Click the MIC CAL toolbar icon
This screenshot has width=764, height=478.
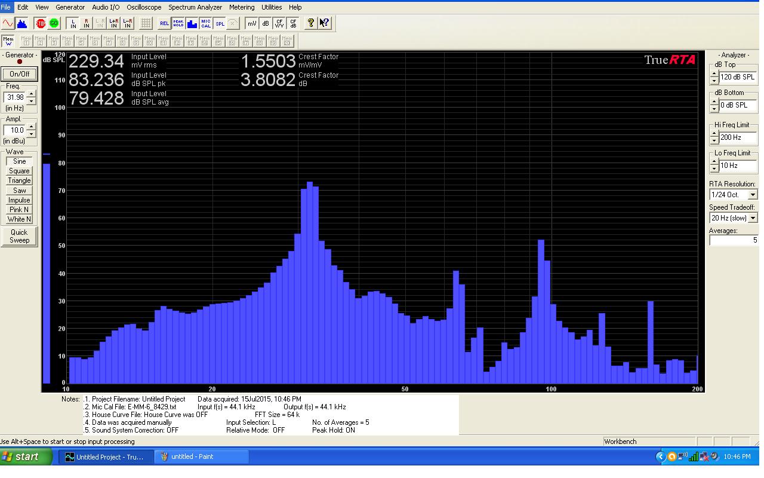206,23
